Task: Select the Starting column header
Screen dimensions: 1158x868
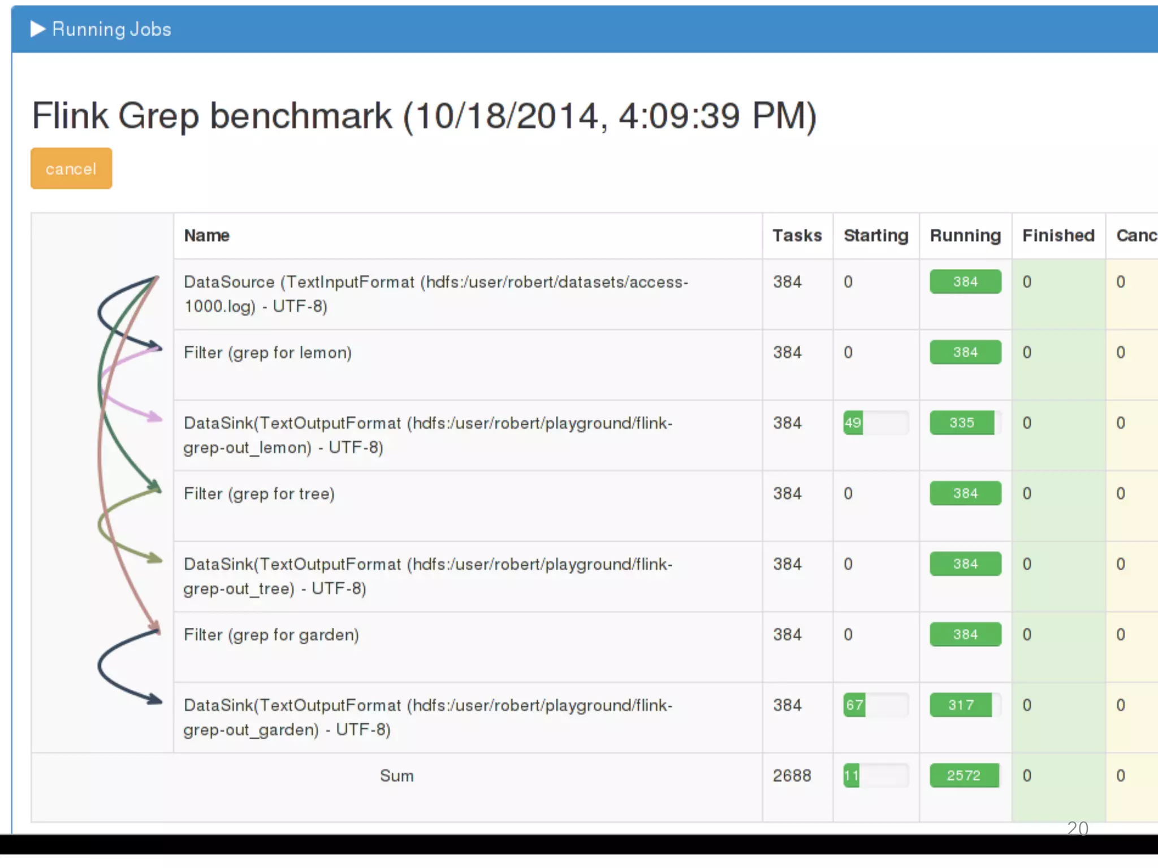Action: (875, 236)
